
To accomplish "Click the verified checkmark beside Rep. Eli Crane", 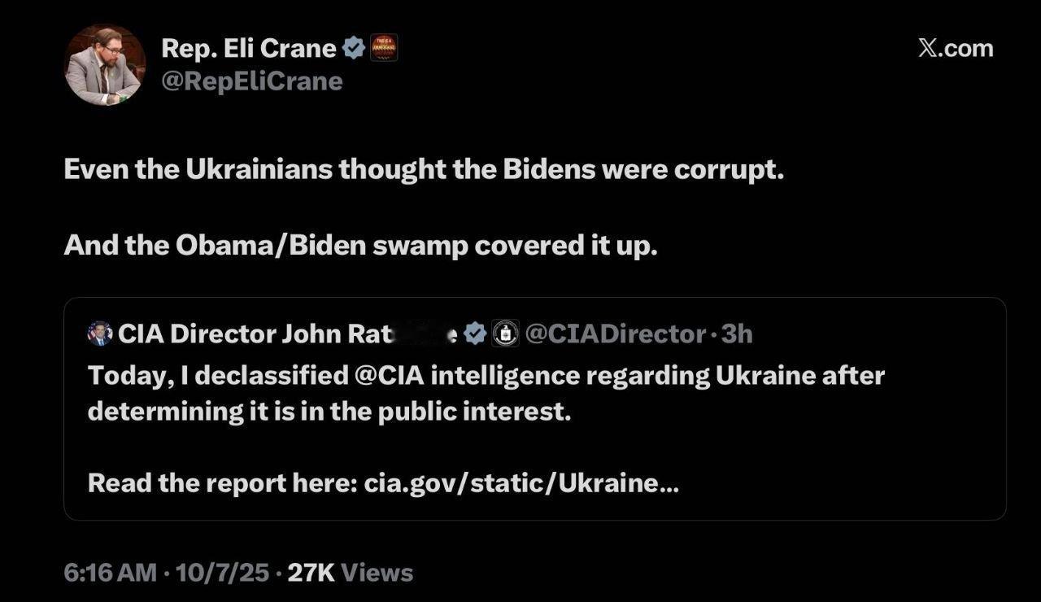I will pos(353,48).
